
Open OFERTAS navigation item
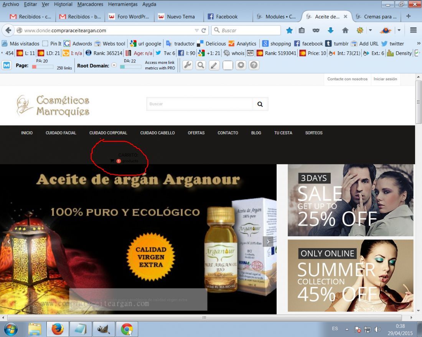click(x=196, y=133)
